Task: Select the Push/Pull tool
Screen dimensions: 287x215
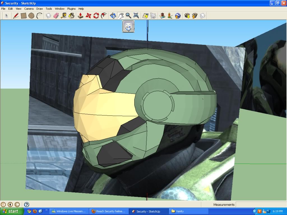Action: pyautogui.click(x=80, y=16)
